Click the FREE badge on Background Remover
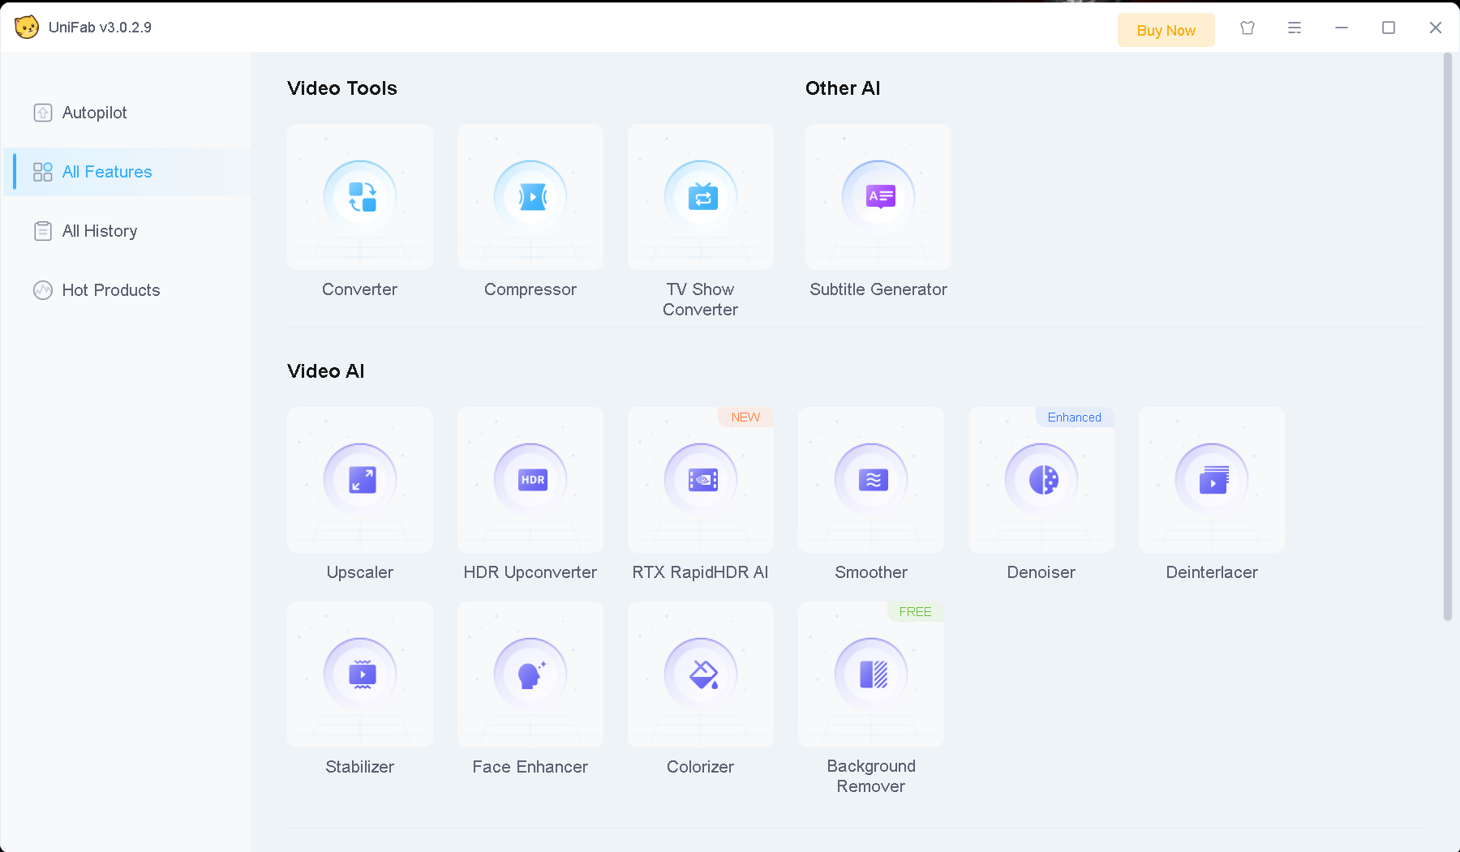 (916, 612)
